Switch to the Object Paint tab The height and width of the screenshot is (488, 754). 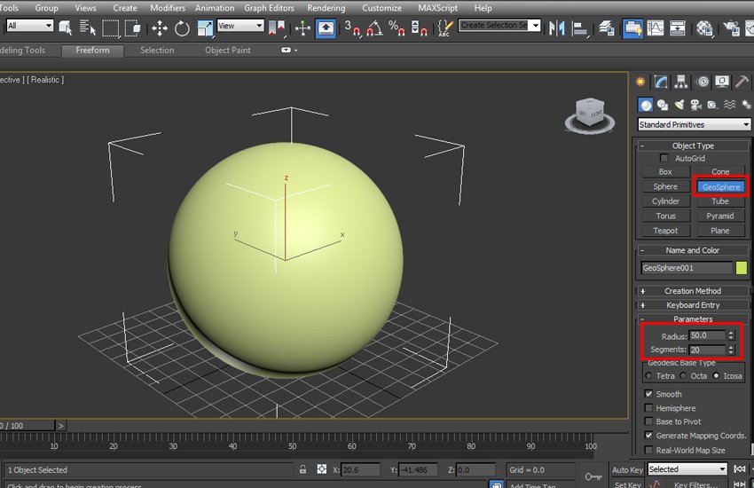[228, 51]
